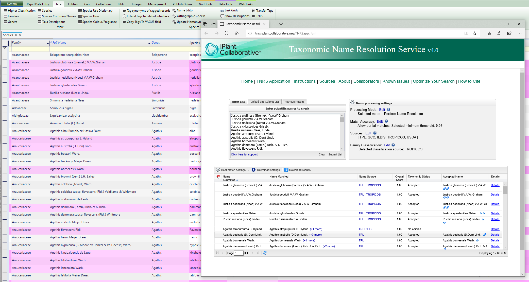Open Species Common Names grid
This screenshot has width=529, height=282.
pyautogui.click(x=57, y=16)
